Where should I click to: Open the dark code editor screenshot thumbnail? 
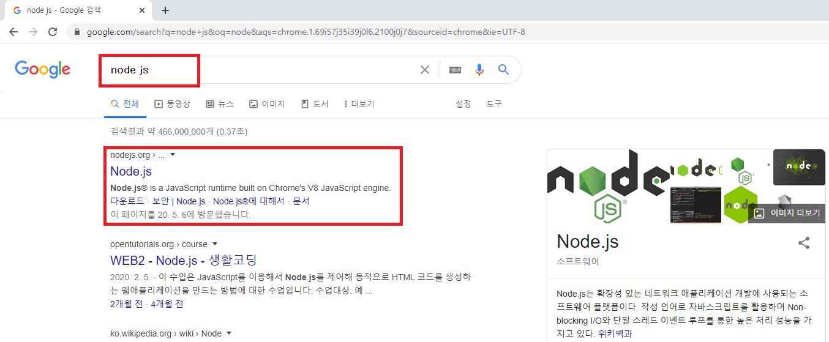tap(696, 205)
